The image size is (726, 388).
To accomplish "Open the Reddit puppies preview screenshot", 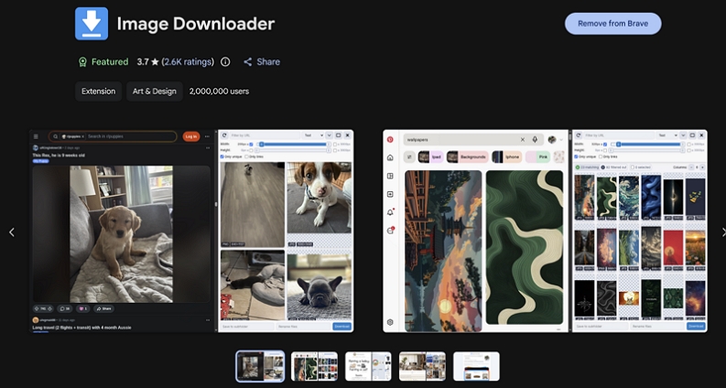I will point(191,231).
